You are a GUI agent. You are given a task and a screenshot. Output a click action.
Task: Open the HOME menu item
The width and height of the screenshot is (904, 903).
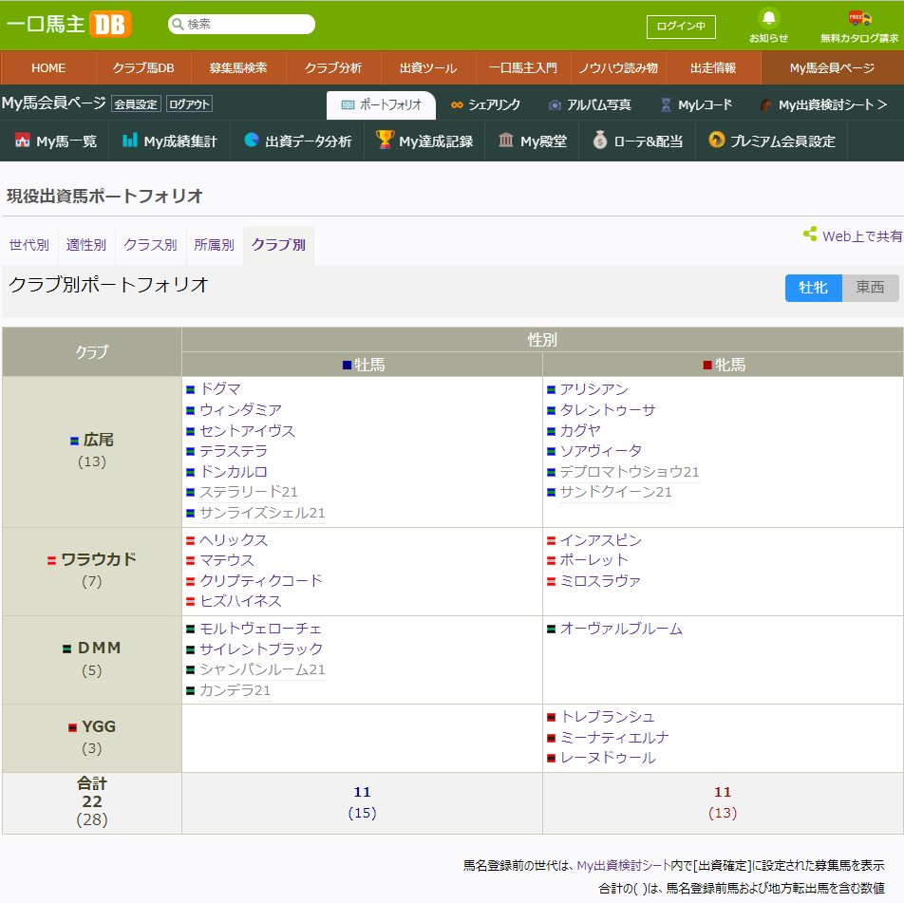47,68
